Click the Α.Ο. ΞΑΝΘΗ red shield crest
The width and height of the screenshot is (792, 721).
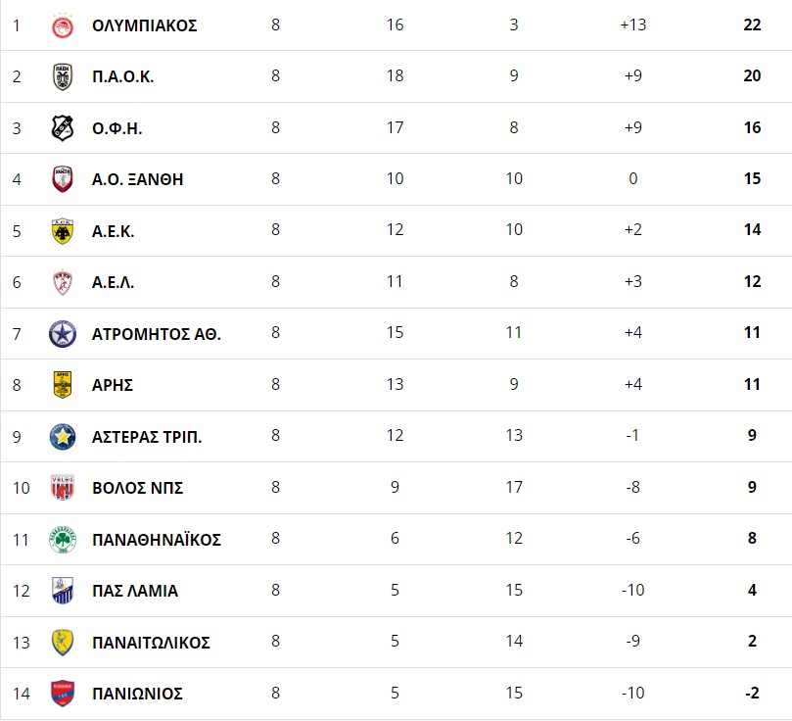pyautogui.click(x=63, y=179)
